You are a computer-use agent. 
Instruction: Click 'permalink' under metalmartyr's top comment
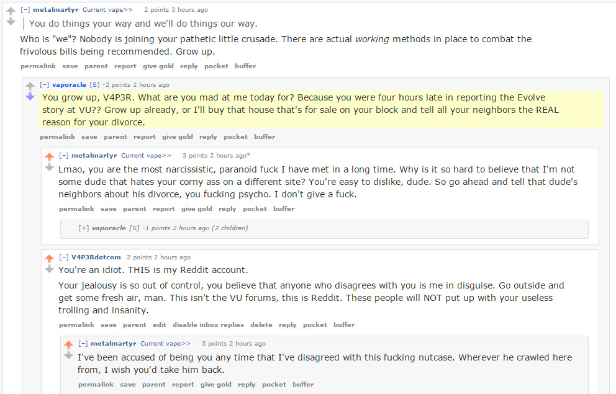tap(38, 66)
